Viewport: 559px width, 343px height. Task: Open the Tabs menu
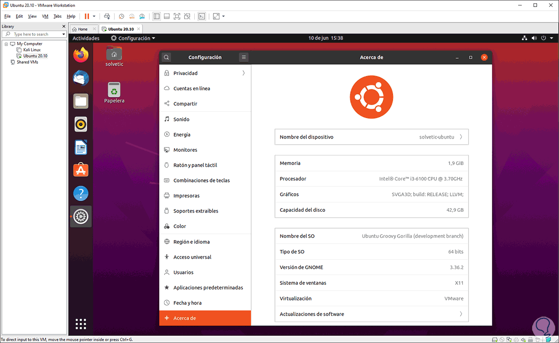click(57, 16)
